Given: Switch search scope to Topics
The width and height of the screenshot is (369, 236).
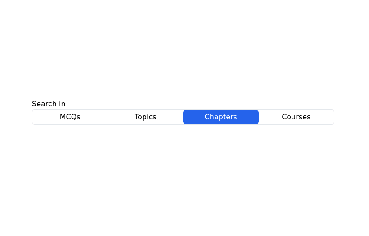Looking at the screenshot, I should pyautogui.click(x=145, y=117).
